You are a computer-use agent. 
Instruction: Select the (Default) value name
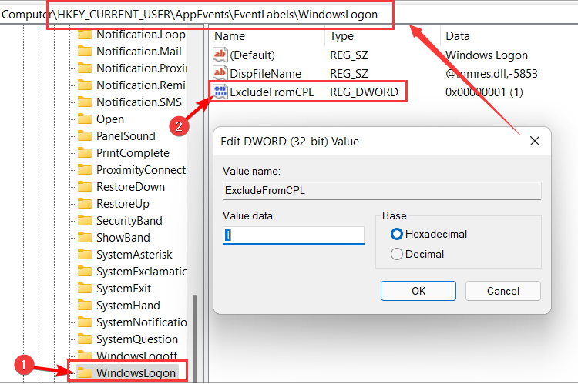coord(253,55)
